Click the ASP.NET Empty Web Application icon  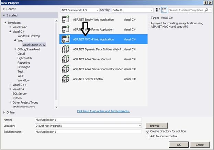pos(66,20)
